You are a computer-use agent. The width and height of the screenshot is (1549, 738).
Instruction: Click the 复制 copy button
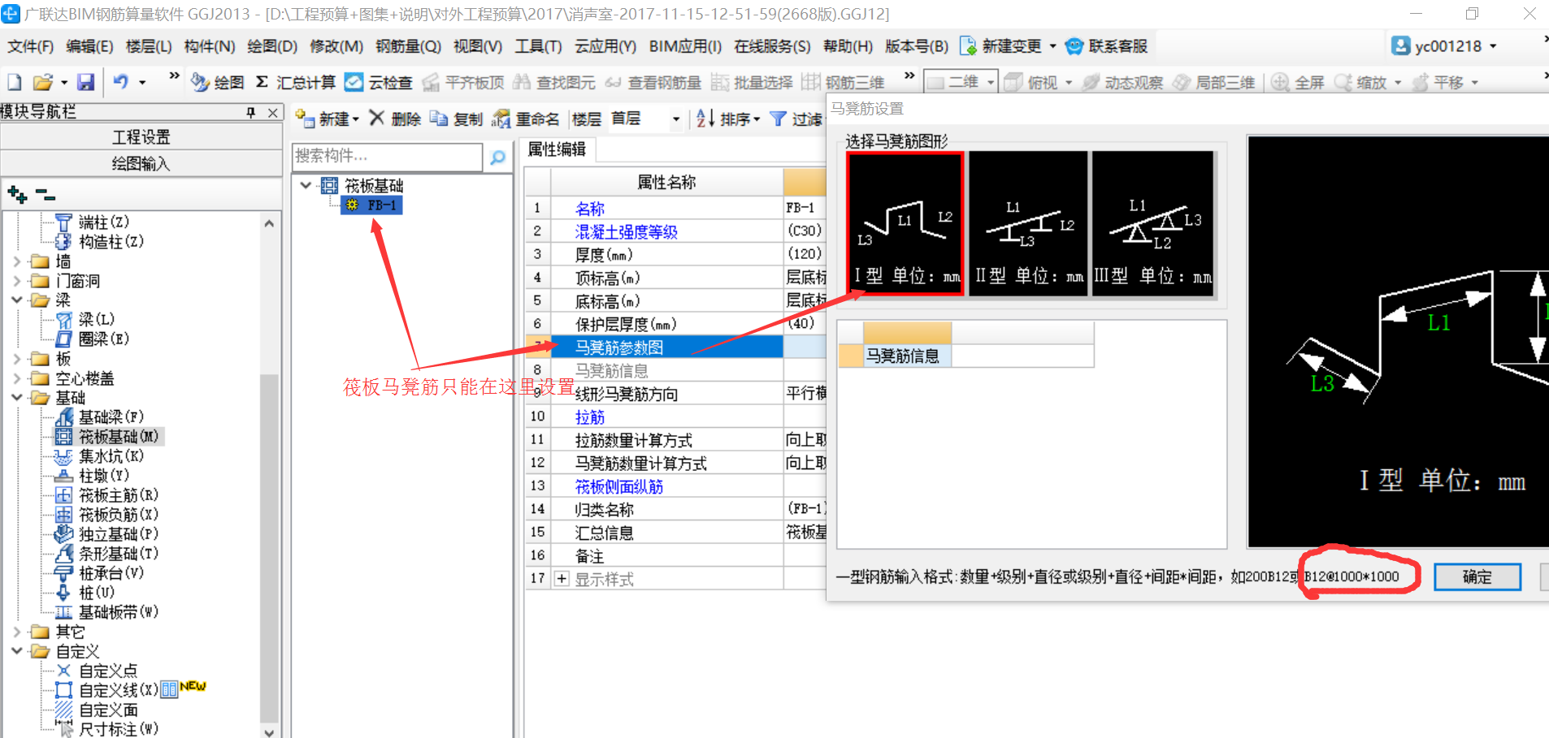(x=457, y=119)
